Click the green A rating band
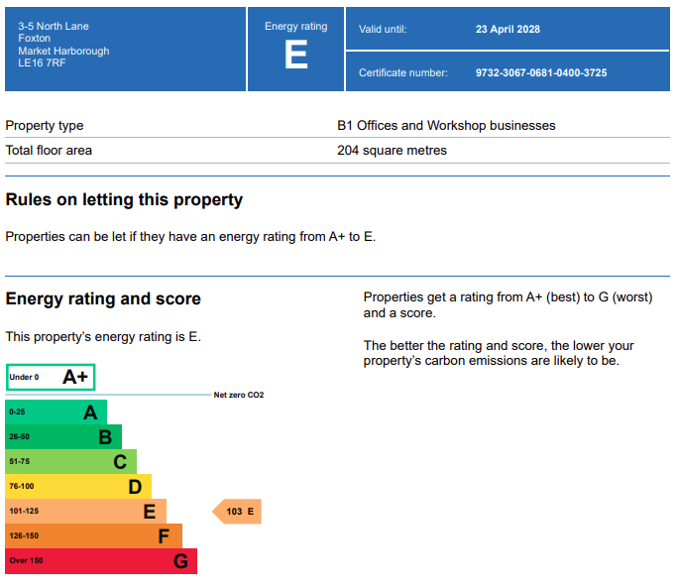The image size is (678, 587). 56,412
